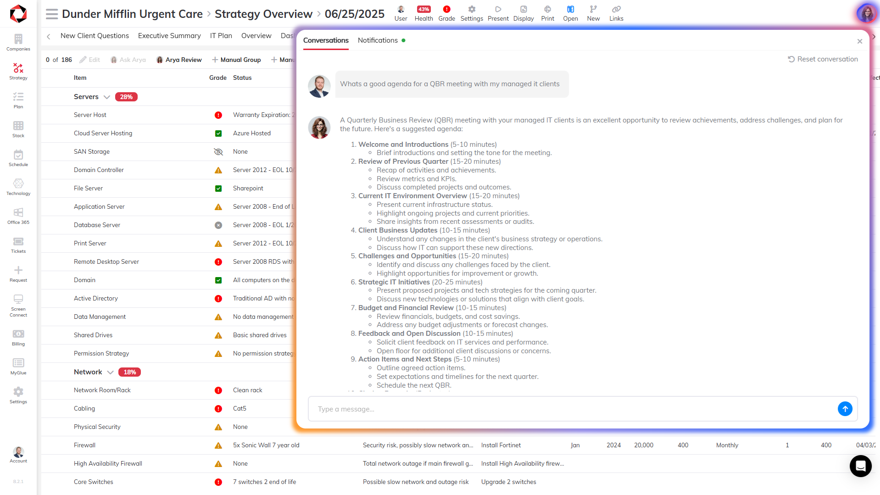This screenshot has width=880, height=495.
Task: Open the Arya assistant avatar top-right
Action: (866, 13)
